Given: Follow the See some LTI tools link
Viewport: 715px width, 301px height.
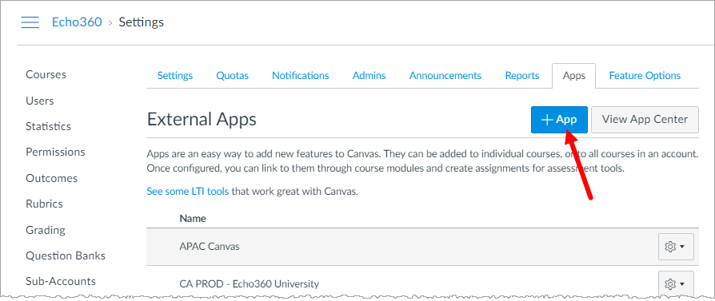Looking at the screenshot, I should [188, 192].
